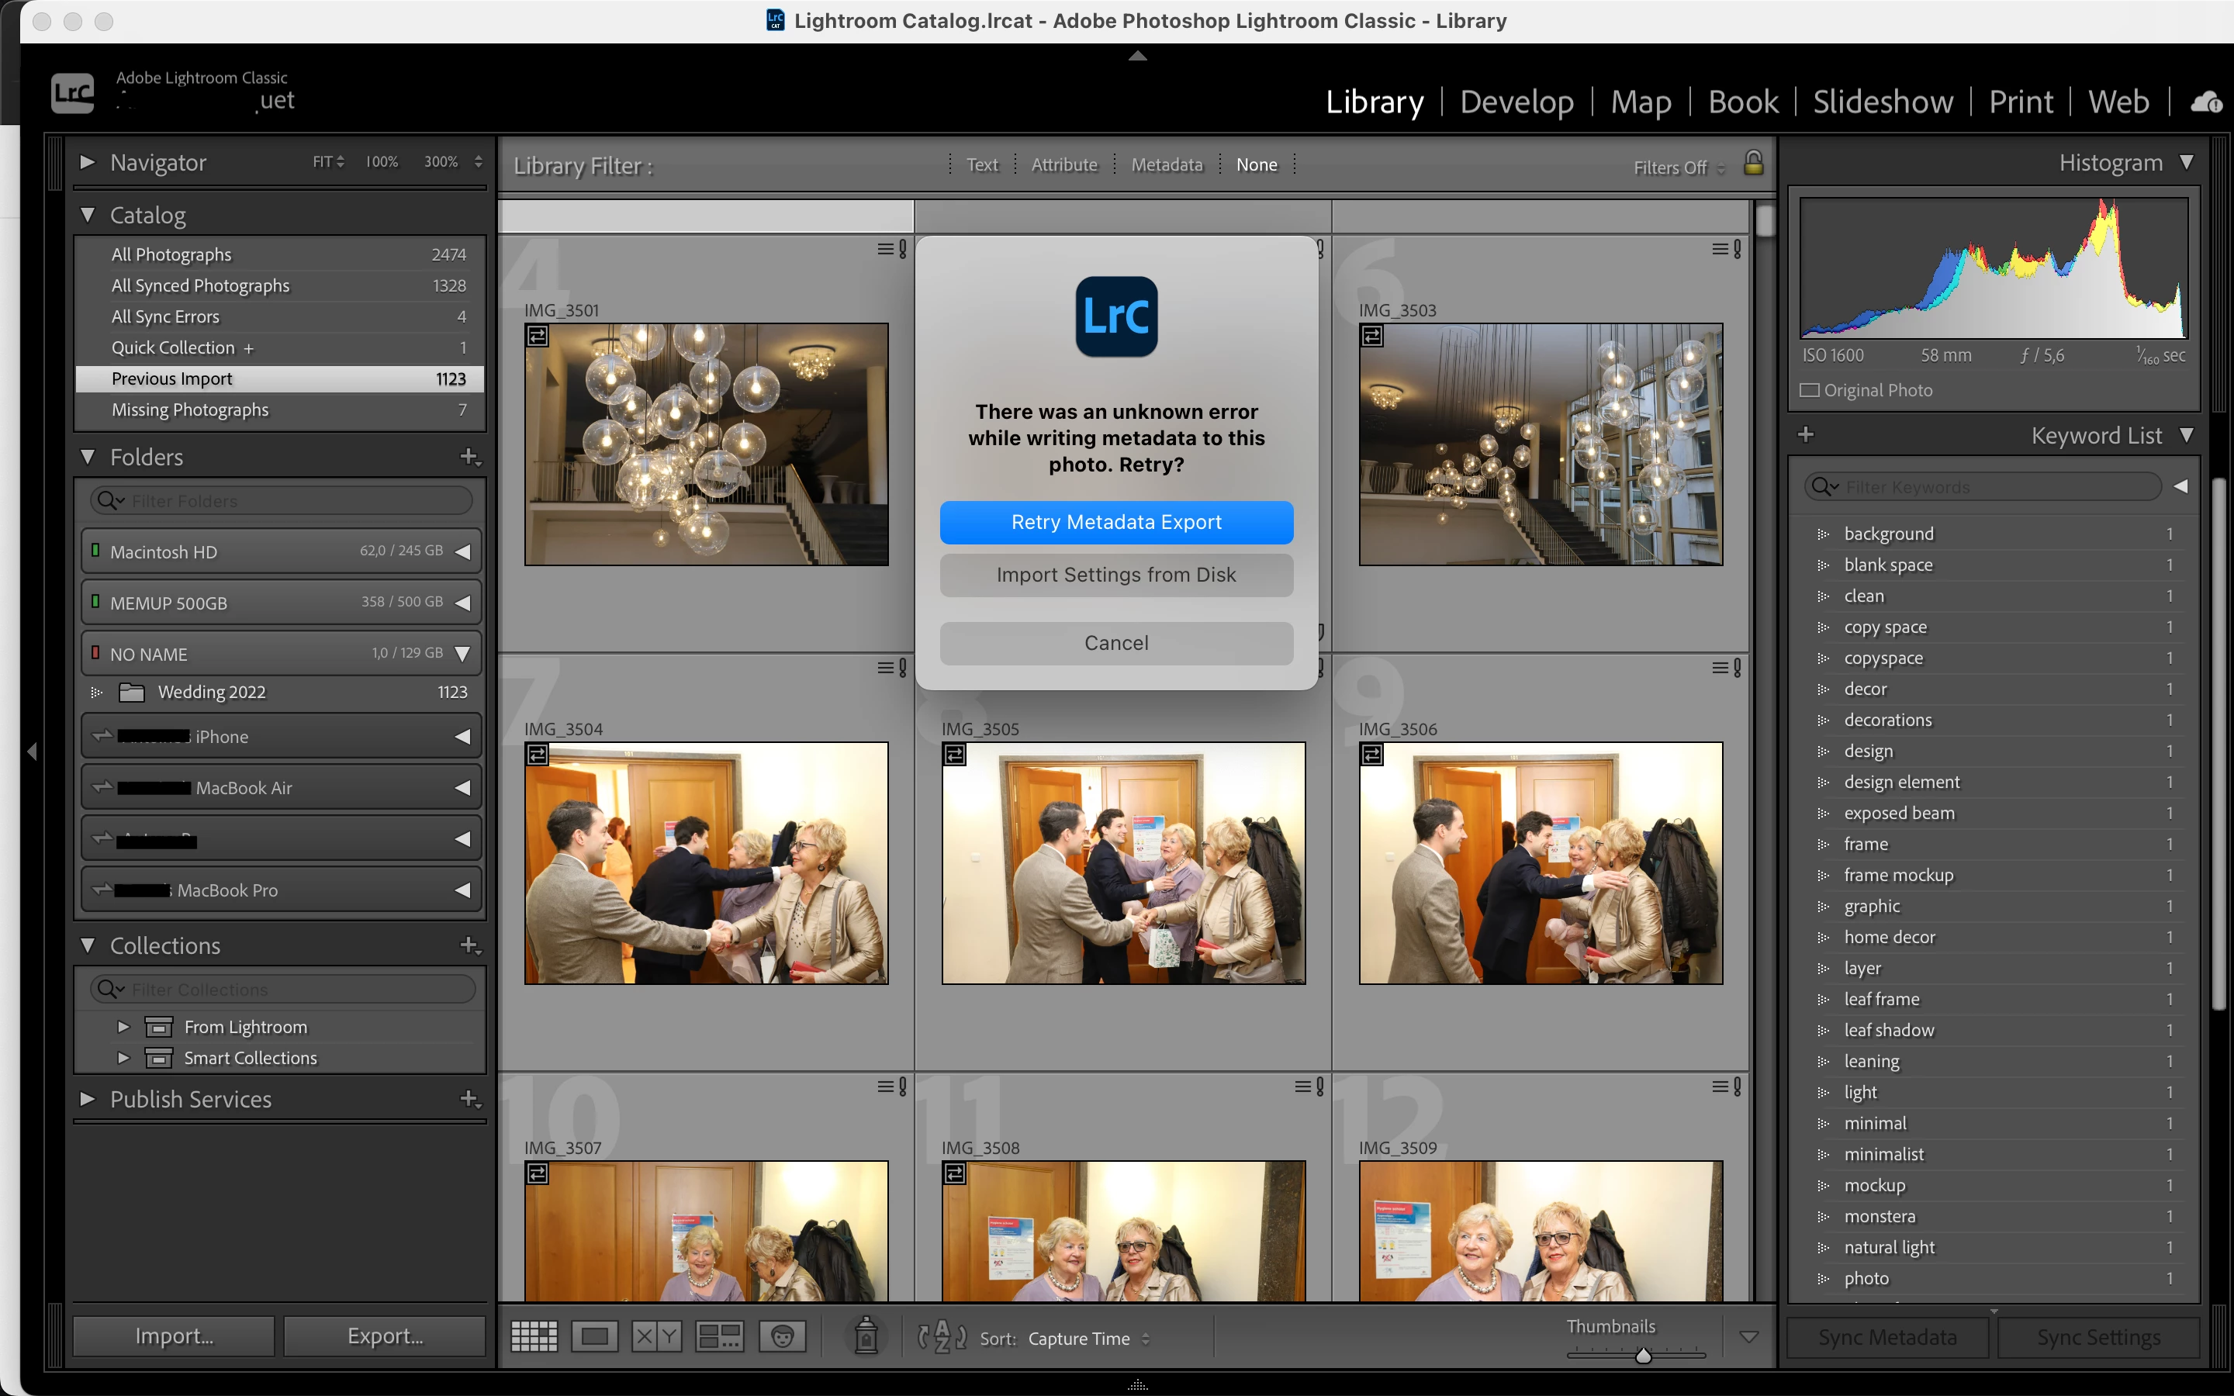The width and height of the screenshot is (2234, 1396).
Task: Collapse the Catalog panel triangle
Action: click(88, 214)
